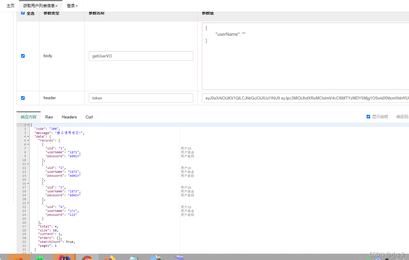Image resolution: width=409 pixels, height=260 pixels.
Task: Click the "searchCount": true line
Action: [57, 242]
